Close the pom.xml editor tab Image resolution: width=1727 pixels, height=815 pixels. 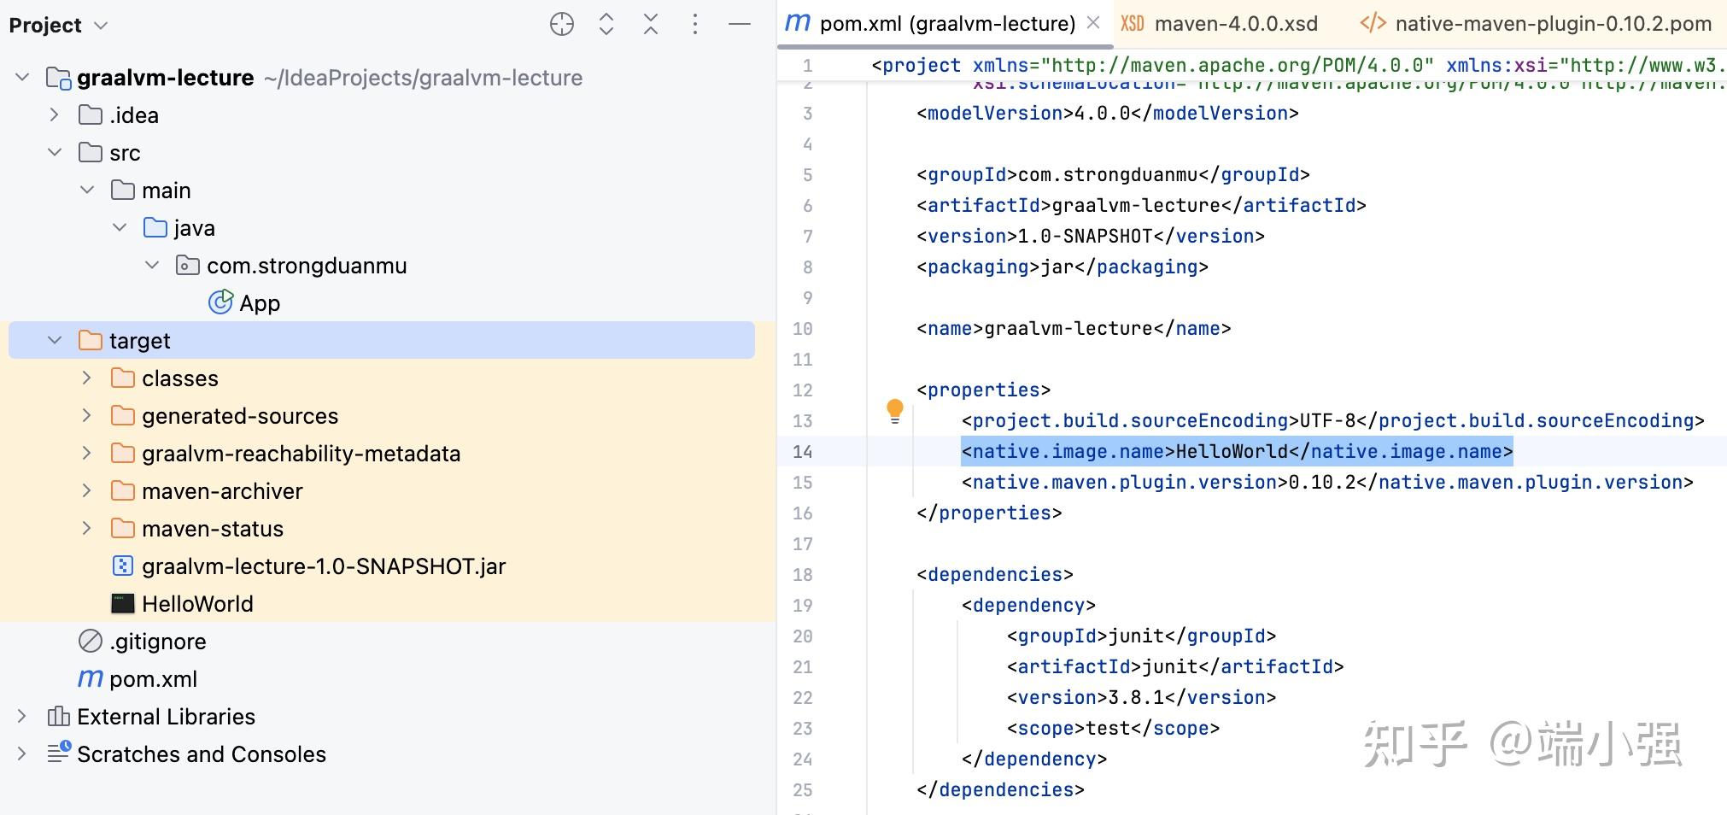coord(1094,23)
